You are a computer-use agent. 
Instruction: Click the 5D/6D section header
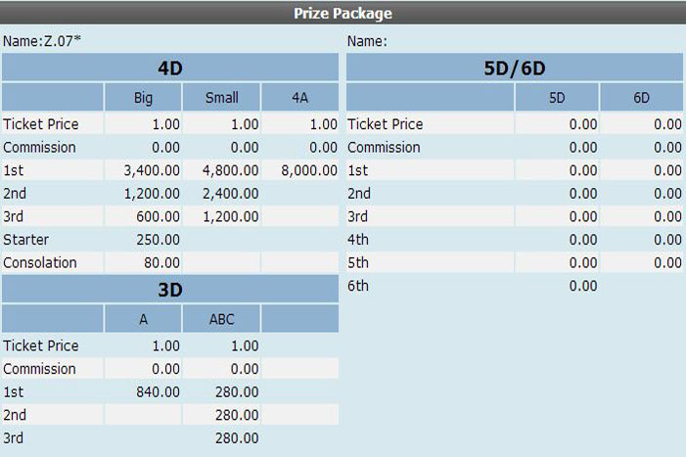pos(514,68)
